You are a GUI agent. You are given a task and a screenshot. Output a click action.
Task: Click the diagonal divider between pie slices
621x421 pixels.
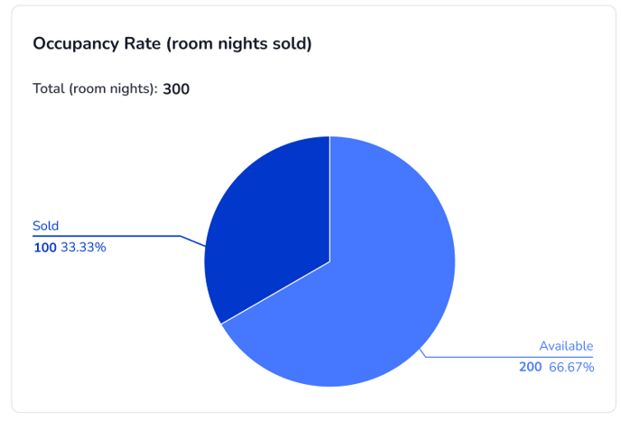click(275, 292)
